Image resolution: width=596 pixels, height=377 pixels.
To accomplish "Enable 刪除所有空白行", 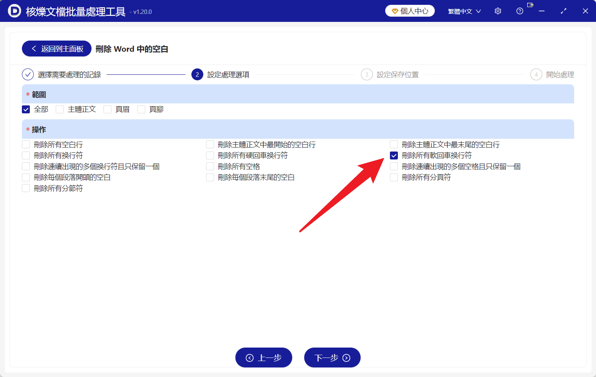I will click(x=25, y=144).
